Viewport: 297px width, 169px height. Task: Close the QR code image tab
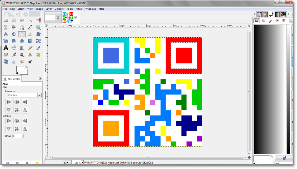76,17
